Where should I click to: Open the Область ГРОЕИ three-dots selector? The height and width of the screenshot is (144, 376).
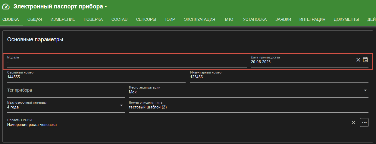click(x=364, y=122)
